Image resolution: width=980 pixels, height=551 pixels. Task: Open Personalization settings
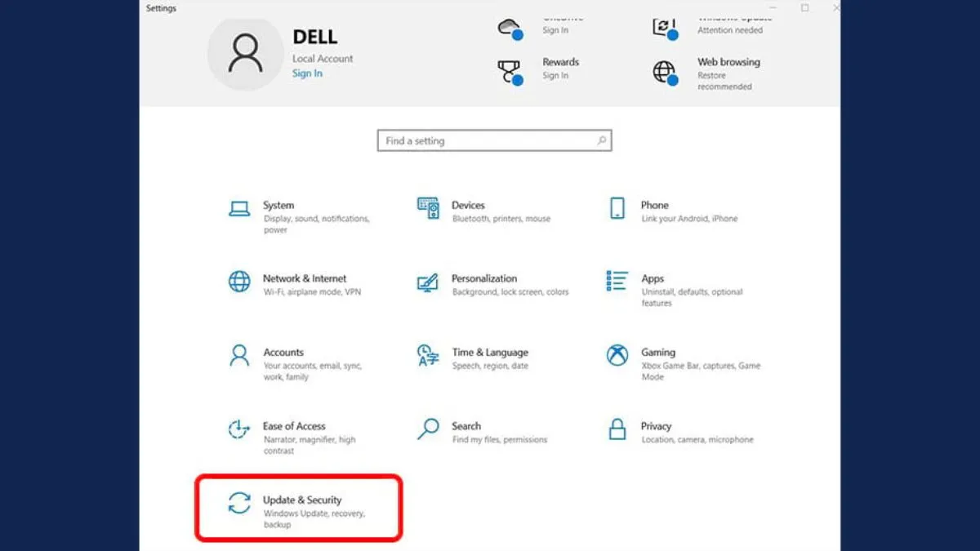482,284
